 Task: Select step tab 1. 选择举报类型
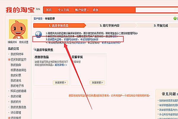pyautogui.click(x=60, y=26)
